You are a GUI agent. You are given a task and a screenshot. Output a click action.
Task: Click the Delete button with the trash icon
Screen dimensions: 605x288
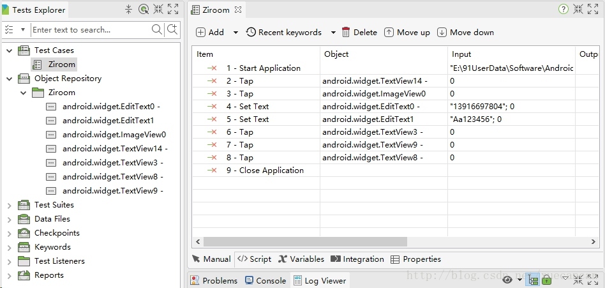pos(359,33)
